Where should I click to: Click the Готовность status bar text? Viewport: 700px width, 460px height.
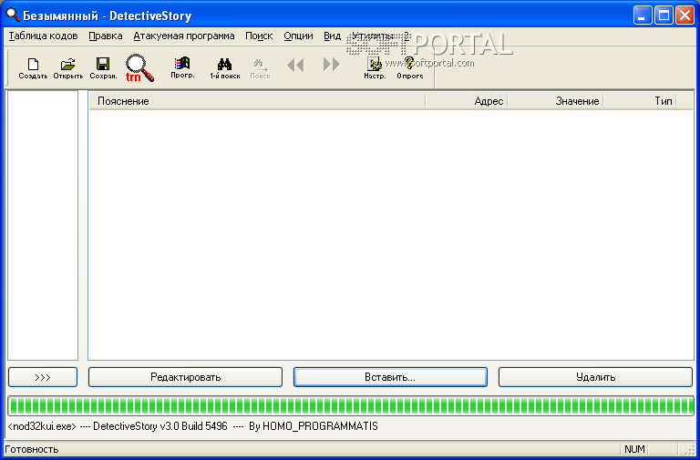coord(32,449)
